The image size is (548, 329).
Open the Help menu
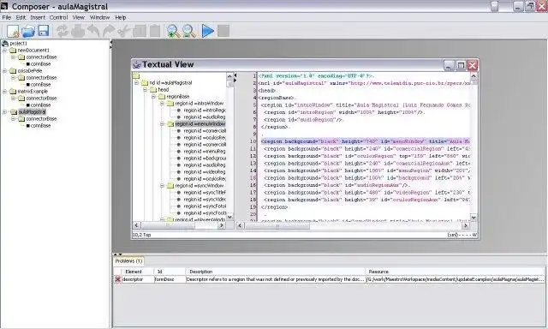click(121, 17)
